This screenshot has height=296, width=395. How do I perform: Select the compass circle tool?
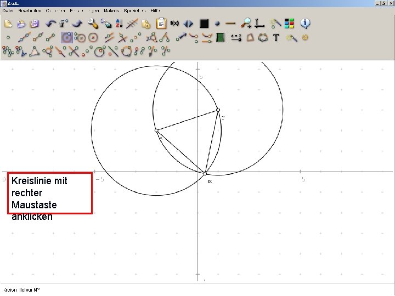[x=80, y=38]
